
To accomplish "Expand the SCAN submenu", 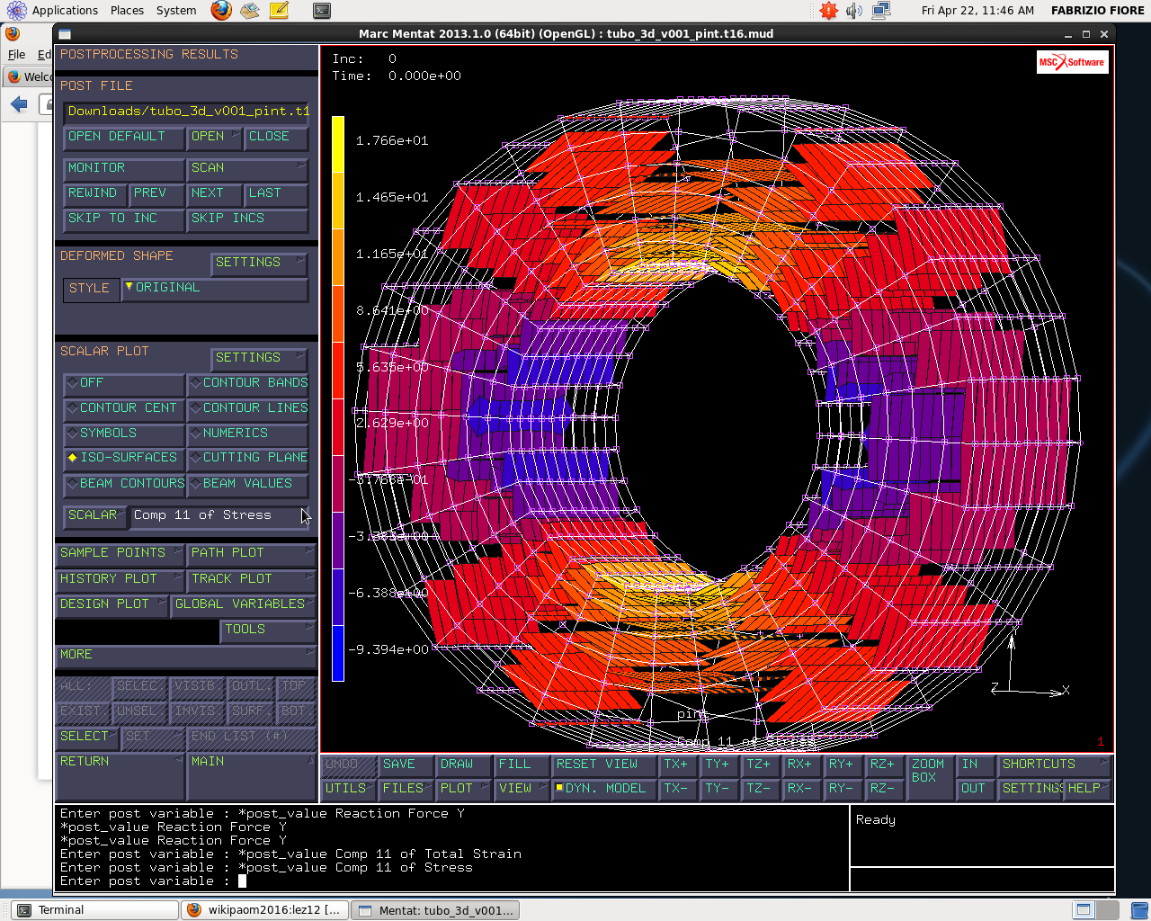I will [x=248, y=168].
